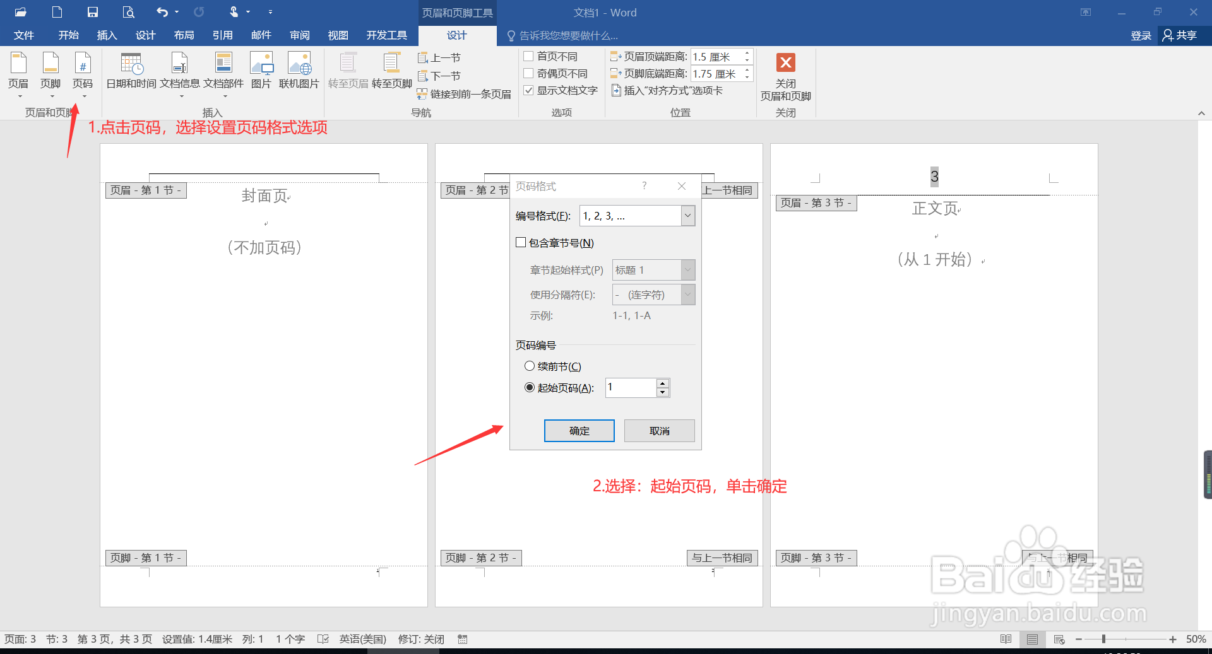Open the 审阅 ribbon tab
This screenshot has height=654, width=1212.
pos(299,35)
